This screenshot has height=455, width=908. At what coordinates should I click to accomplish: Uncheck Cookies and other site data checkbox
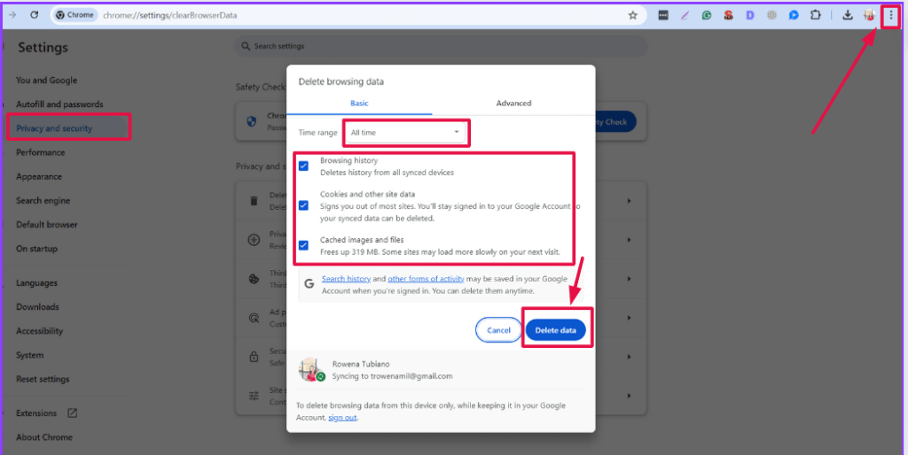click(x=303, y=205)
